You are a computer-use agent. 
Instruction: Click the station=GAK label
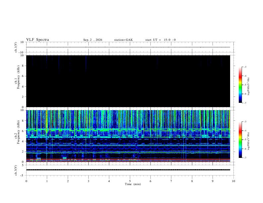pos(123,40)
